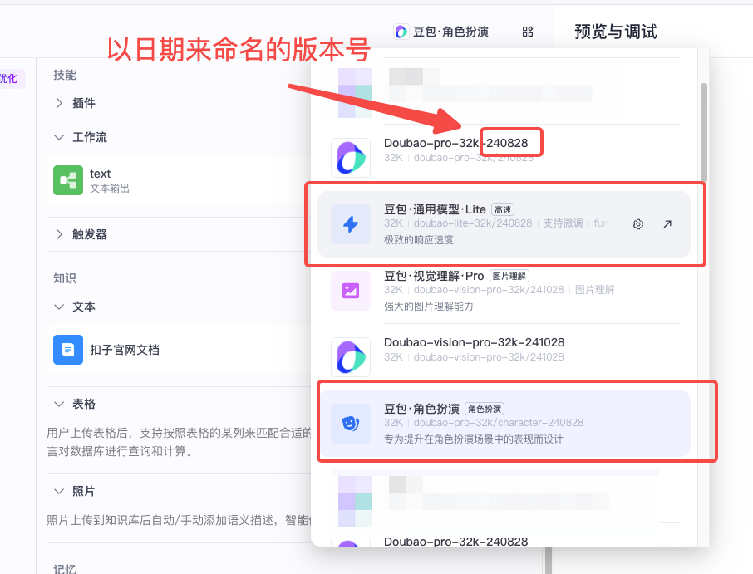Open 豆包·通用模型·Lite details arrow icon
This screenshot has width=753, height=574.
(667, 224)
